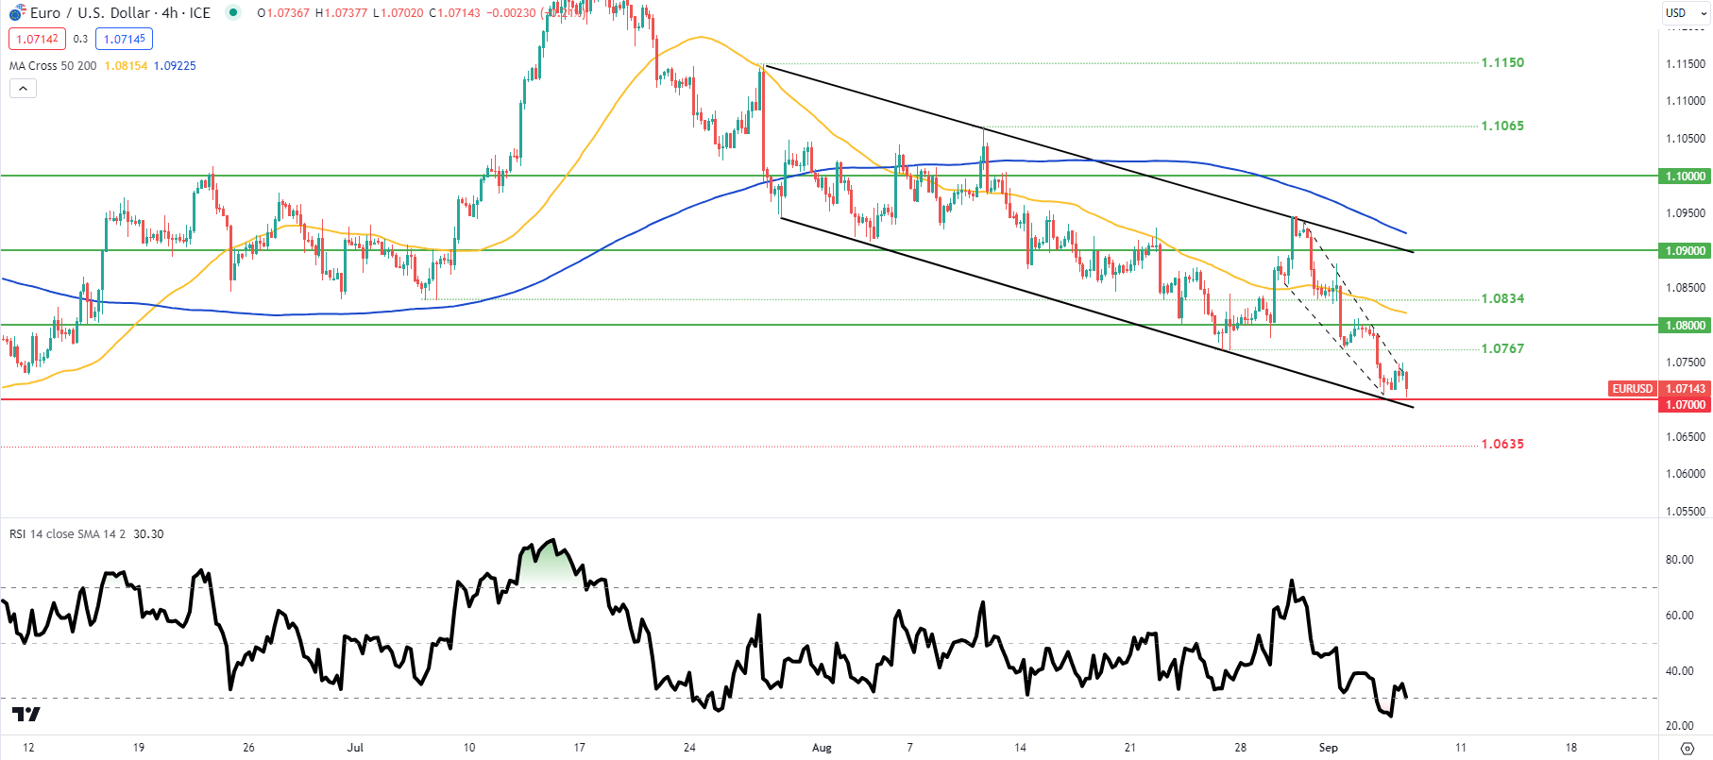This screenshot has height=760, width=1713.
Task: Select the 1.1150 resistance level text
Action: point(1502,62)
